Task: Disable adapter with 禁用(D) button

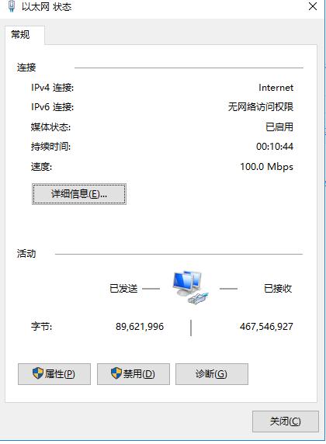Action: click(x=134, y=374)
